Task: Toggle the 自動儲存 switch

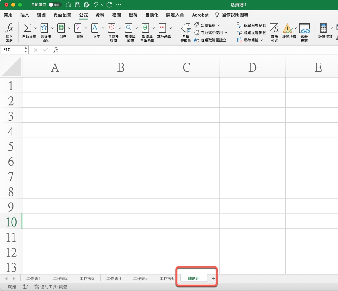Action: point(55,5)
